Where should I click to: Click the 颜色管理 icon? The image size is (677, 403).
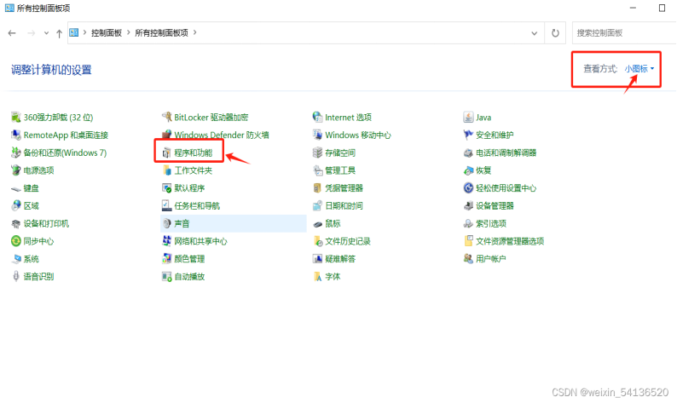[166, 259]
